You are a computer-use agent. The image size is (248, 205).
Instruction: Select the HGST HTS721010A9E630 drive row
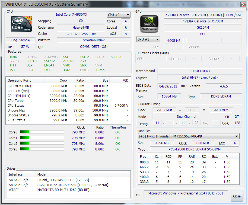[x=69, y=185]
